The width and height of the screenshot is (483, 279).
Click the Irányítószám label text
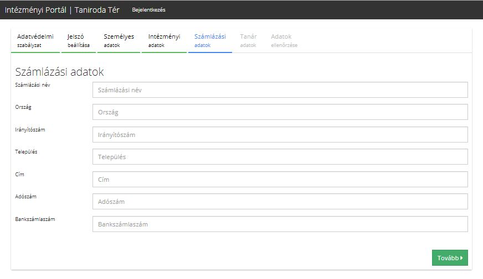(x=30, y=130)
